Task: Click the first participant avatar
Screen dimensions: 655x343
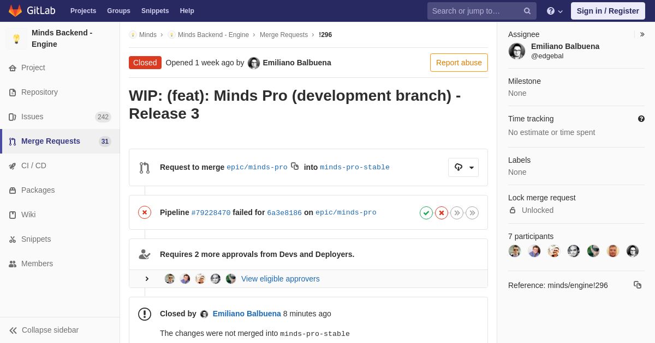Action: coord(515,251)
